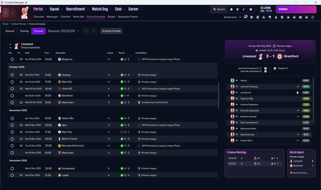Click the Borussia Dortmund club badge
This screenshot has width=321, height=190.
point(59,146)
